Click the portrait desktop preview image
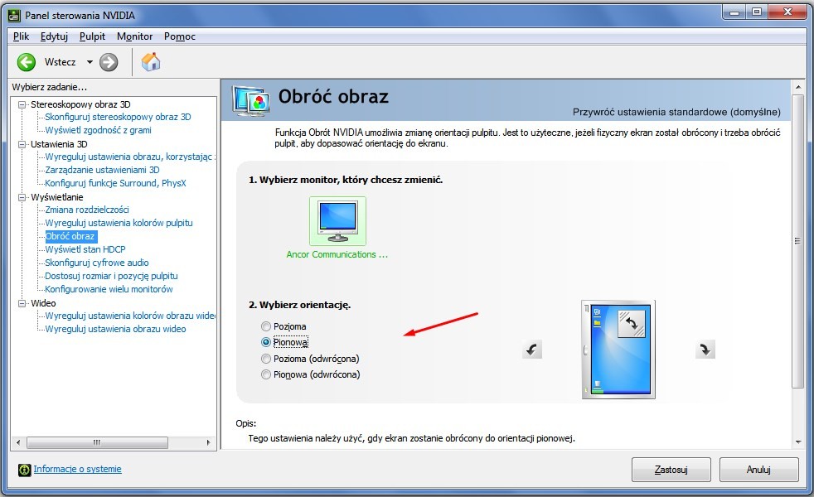 pos(618,350)
